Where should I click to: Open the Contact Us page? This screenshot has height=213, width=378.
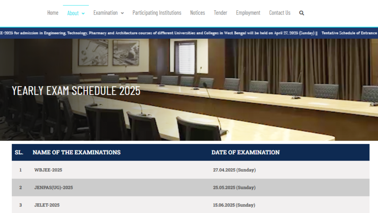[280, 13]
